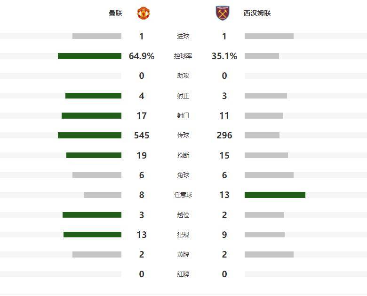This screenshot has width=367, height=296.
Task: Click the 黄牌 stat label
Action: 183,255
